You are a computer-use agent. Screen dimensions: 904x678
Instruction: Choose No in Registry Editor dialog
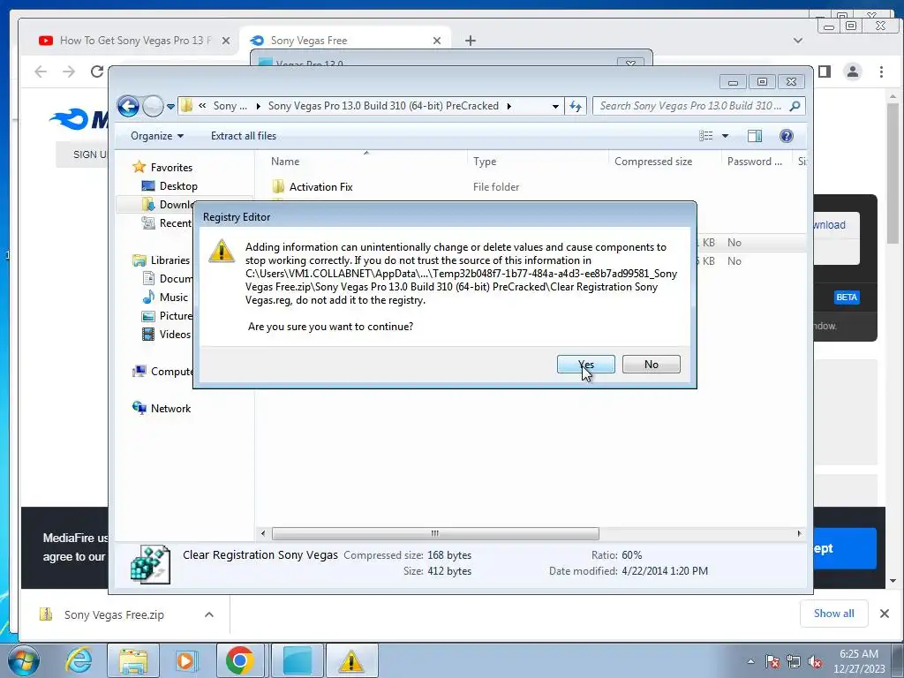click(651, 365)
